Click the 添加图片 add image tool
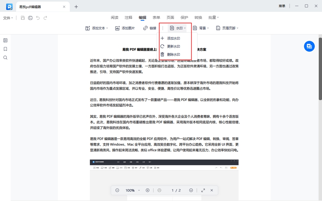 (125, 28)
